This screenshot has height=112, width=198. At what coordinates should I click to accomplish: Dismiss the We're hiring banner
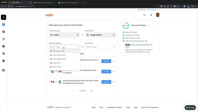pyautogui.click(x=158, y=10)
